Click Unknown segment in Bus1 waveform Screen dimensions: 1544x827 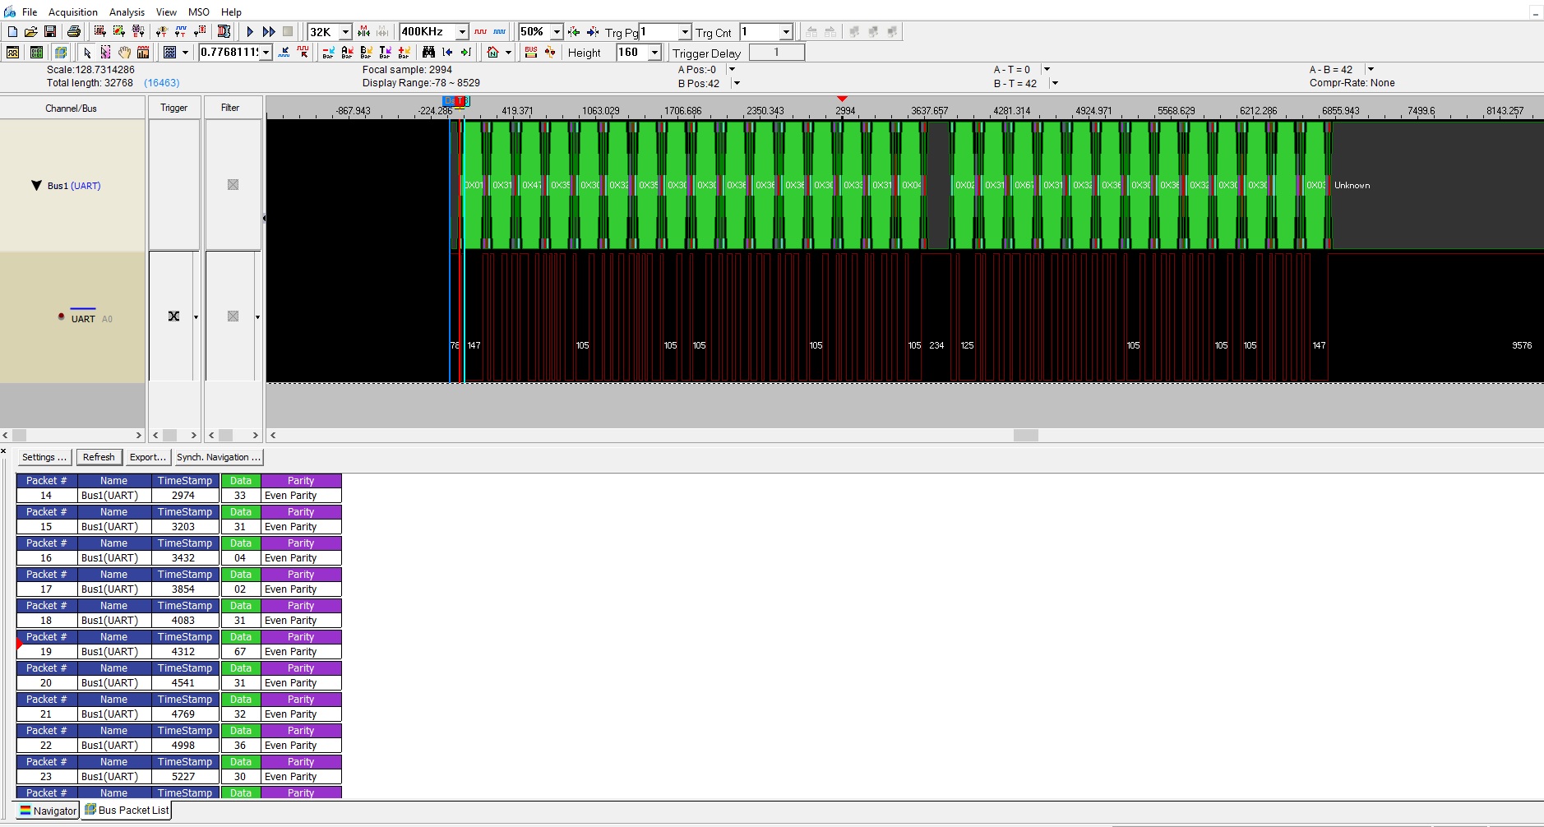pyautogui.click(x=1437, y=185)
